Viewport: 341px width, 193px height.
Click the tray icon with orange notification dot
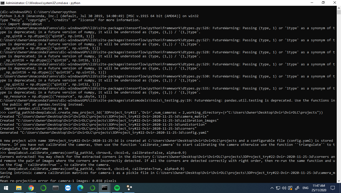[x=290, y=188]
